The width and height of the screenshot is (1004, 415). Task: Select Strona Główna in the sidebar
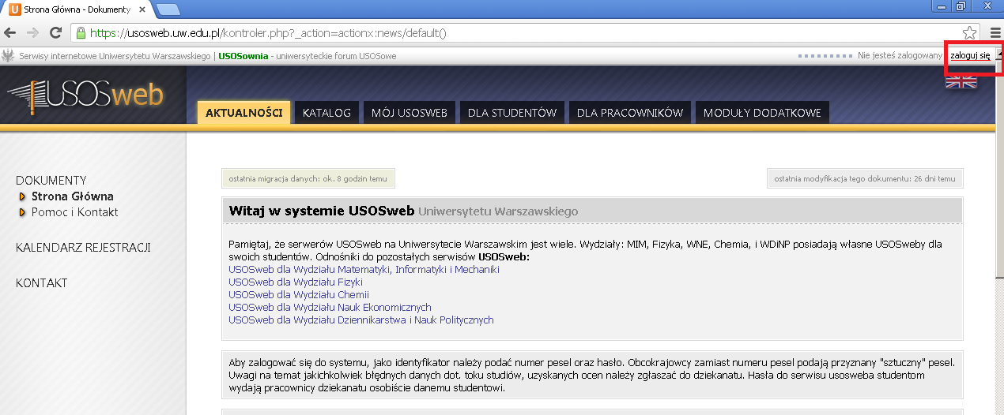pos(72,196)
